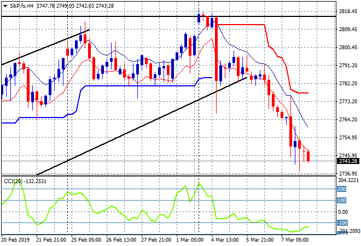The image size is (361, 246).
Task: Click the 2736.95 price scale value
Action: tap(348, 173)
